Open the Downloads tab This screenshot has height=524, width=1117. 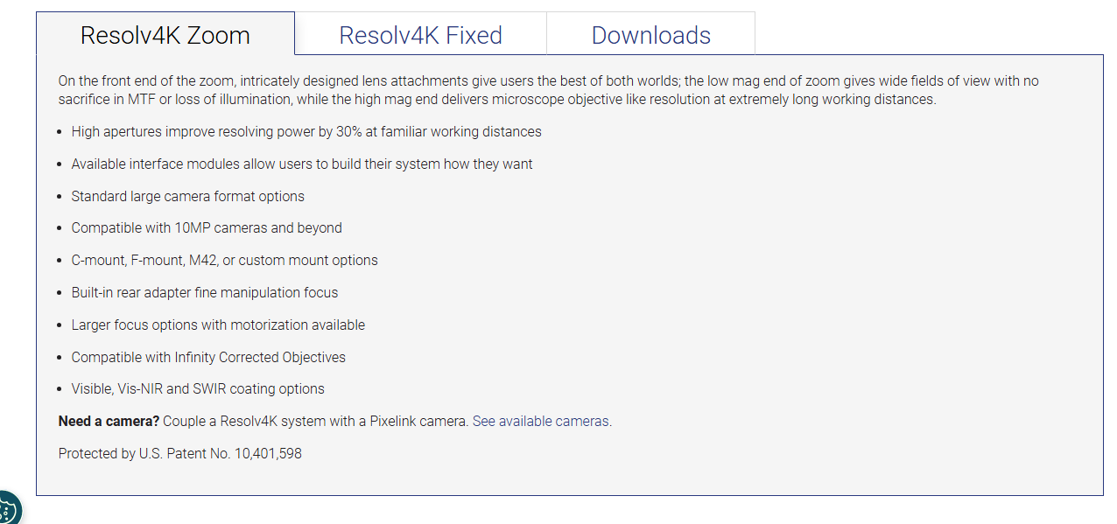[651, 35]
